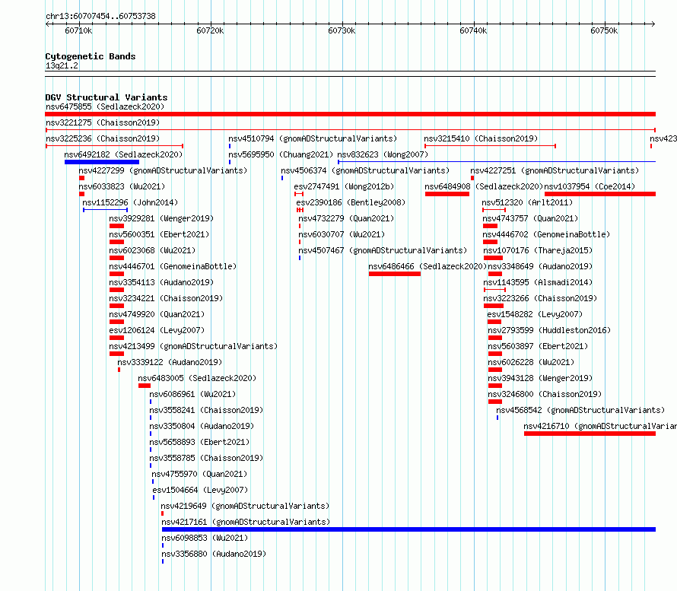Select nsv6030707 (Wu2021) label
This screenshot has height=591, width=677.
pyautogui.click(x=342, y=234)
